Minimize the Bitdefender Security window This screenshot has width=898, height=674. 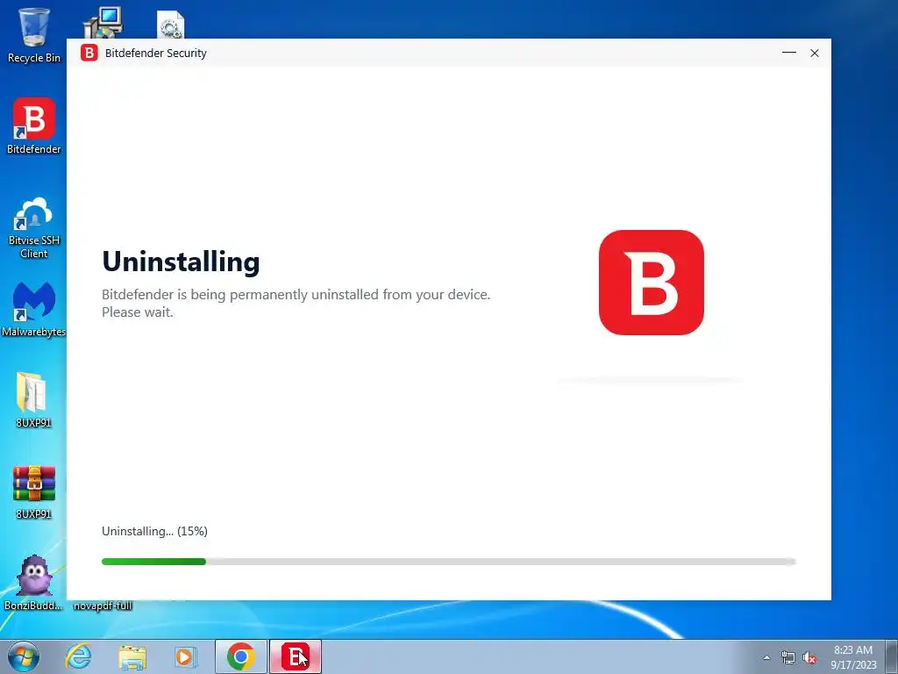788,53
